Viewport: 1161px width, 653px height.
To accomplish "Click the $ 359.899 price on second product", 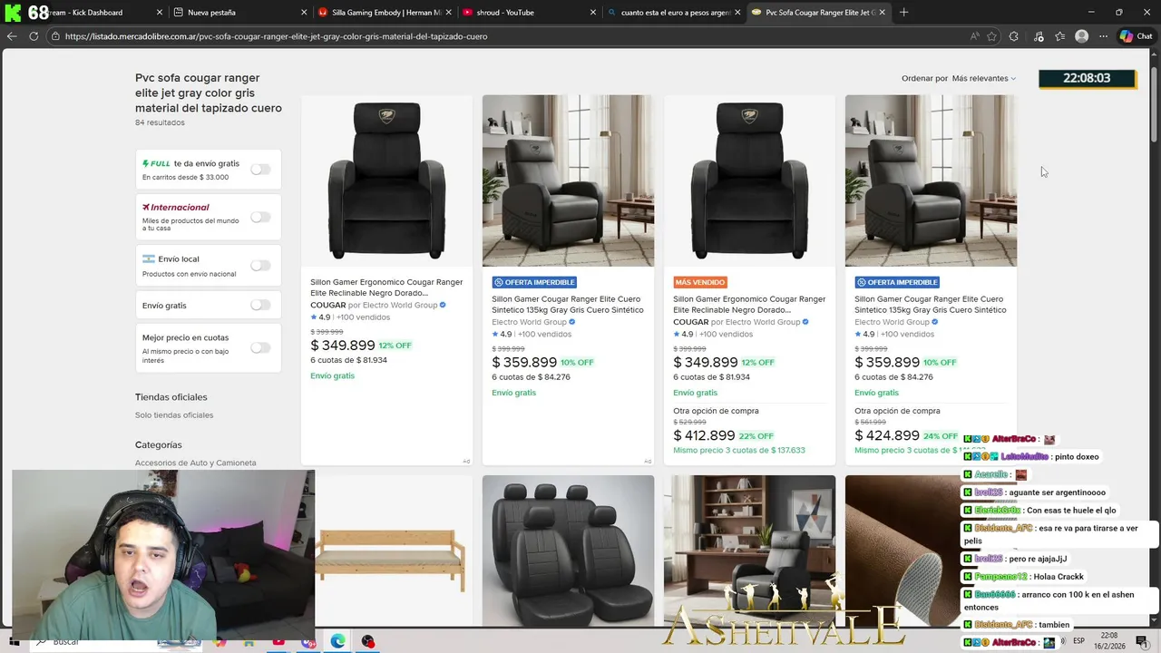I will (524, 362).
